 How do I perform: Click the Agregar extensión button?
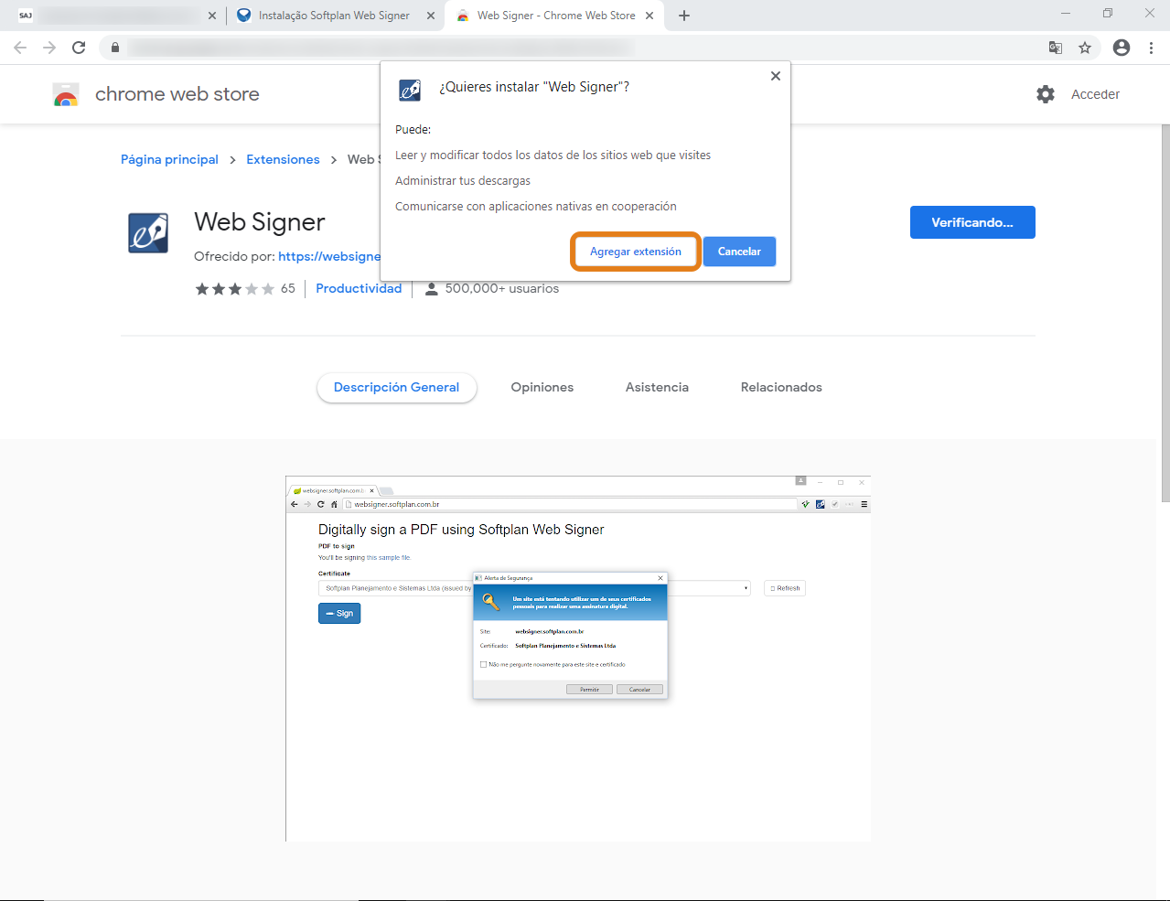(x=636, y=252)
